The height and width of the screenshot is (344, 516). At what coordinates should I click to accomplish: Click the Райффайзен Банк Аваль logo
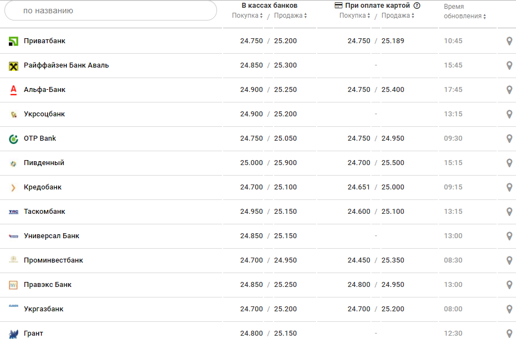coord(14,66)
